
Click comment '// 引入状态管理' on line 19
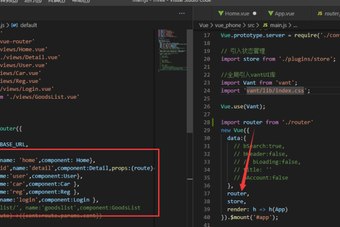[x=243, y=51]
